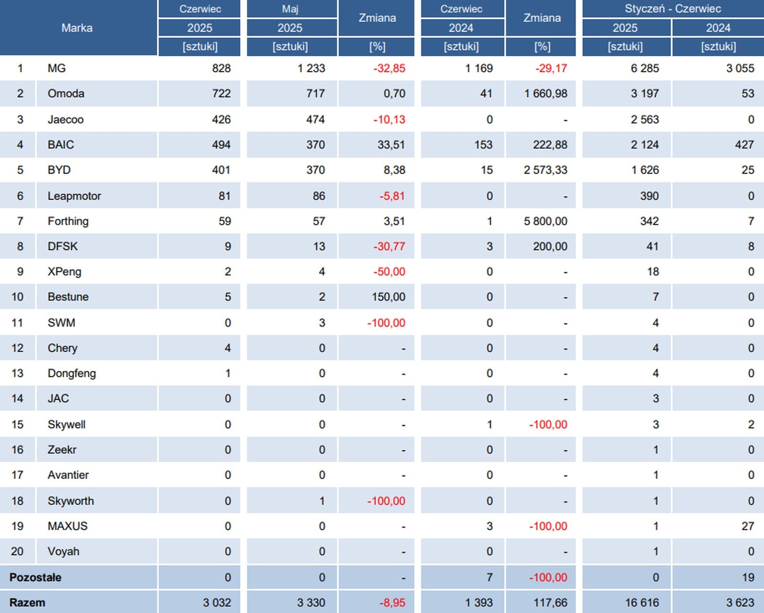Click the Zeekr brand name
This screenshot has height=613, width=764.
point(62,449)
